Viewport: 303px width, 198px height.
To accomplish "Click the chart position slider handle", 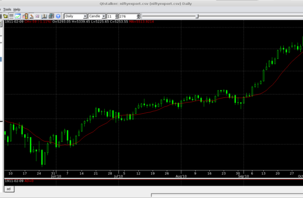I will (197, 16).
